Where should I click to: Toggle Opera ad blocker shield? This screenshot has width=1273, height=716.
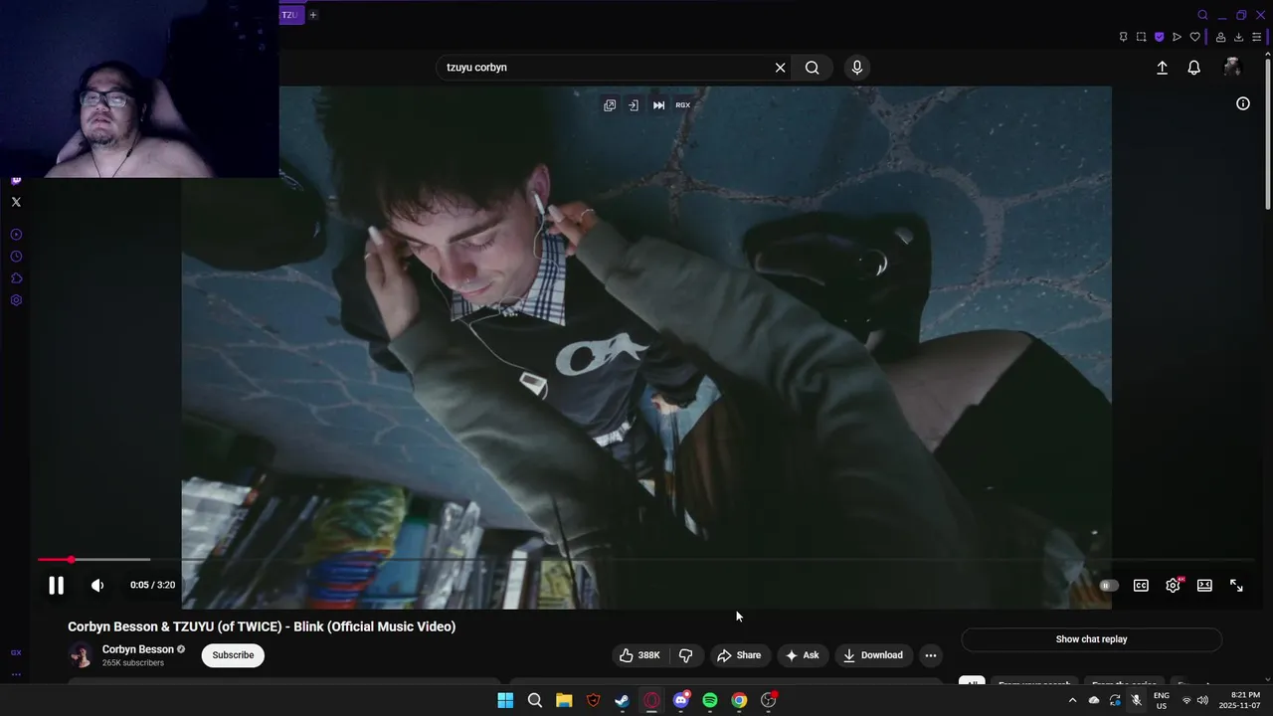1159,37
